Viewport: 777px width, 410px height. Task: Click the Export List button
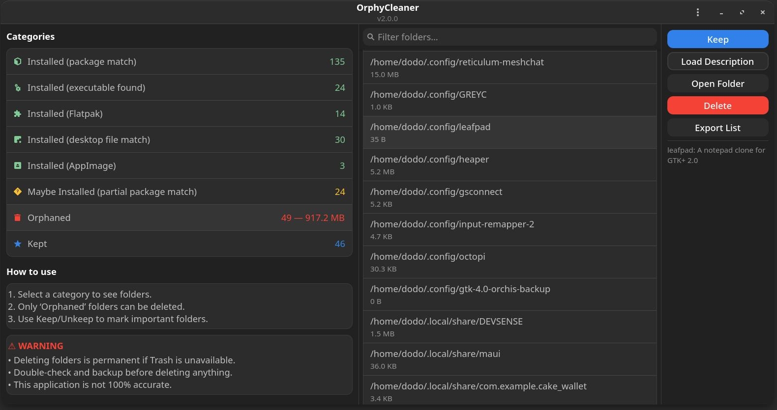click(717, 128)
